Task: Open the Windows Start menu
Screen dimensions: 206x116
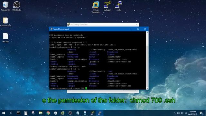Action: pos(4,113)
